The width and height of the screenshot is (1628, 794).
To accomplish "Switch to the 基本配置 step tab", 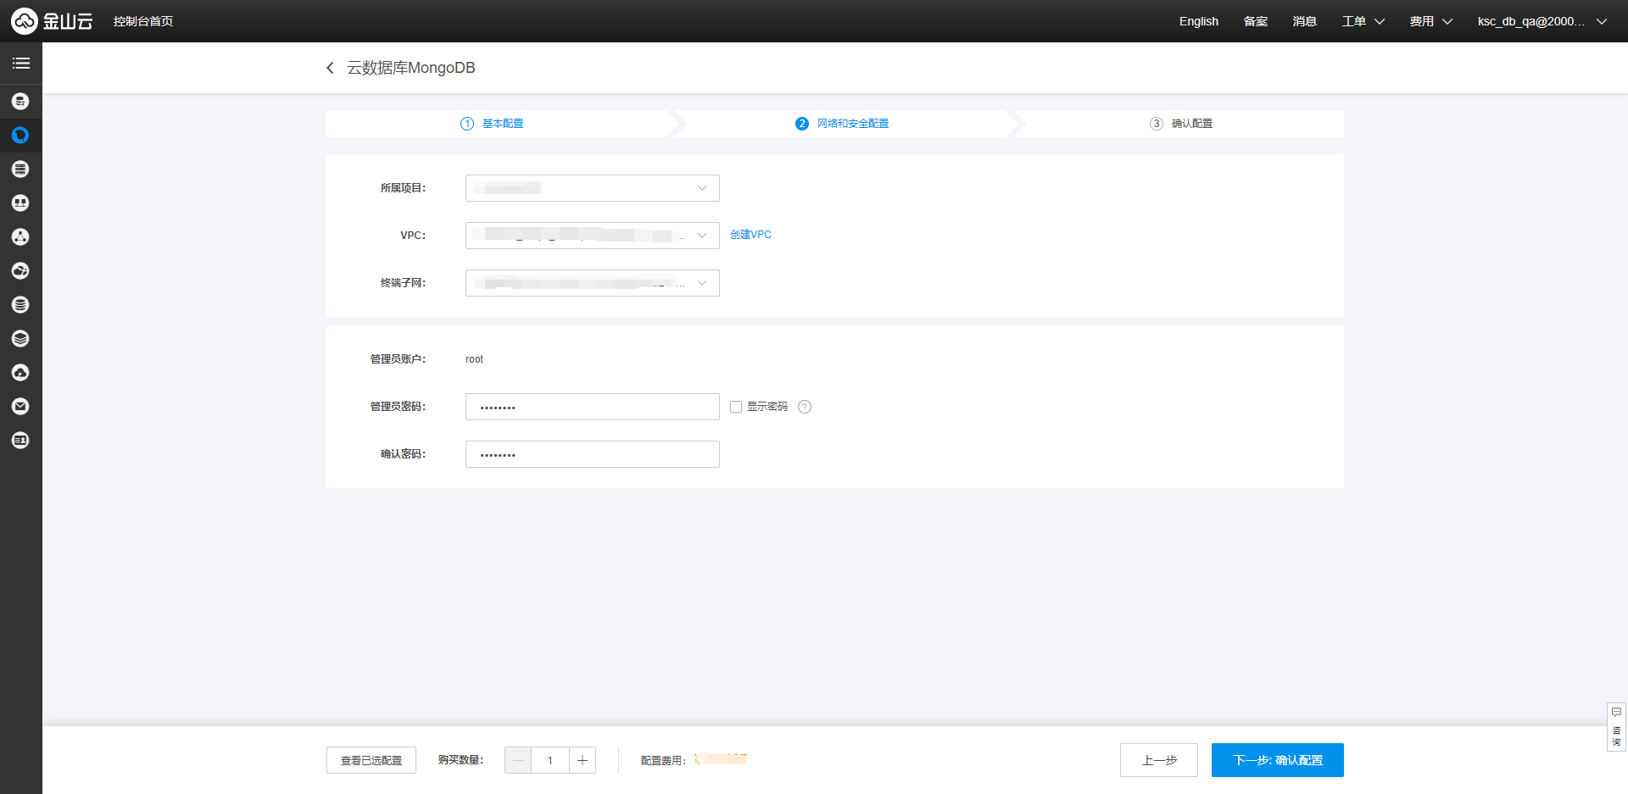I will (502, 124).
